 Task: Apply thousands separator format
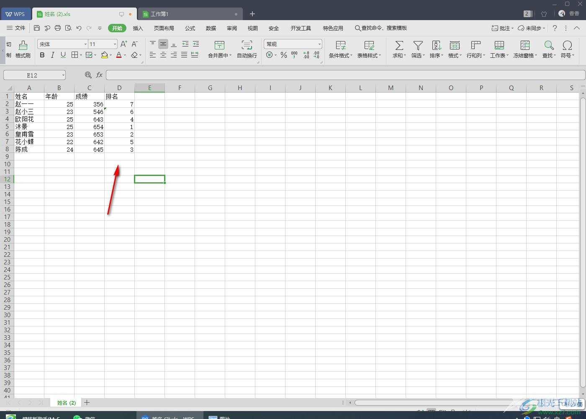click(295, 55)
